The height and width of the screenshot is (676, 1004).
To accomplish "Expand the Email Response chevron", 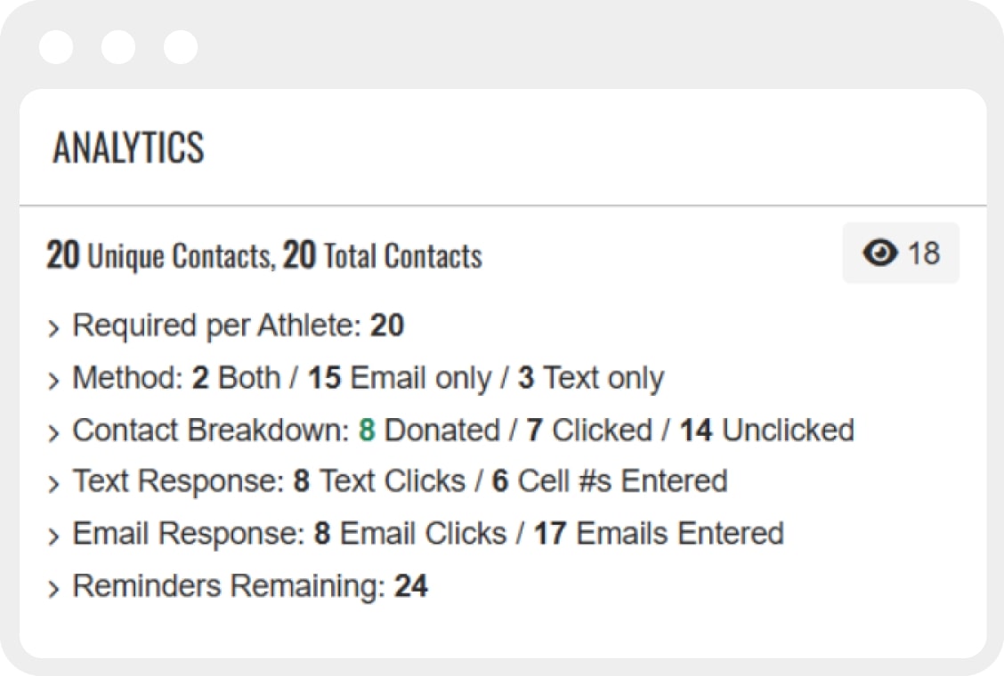I will pos(53,536).
